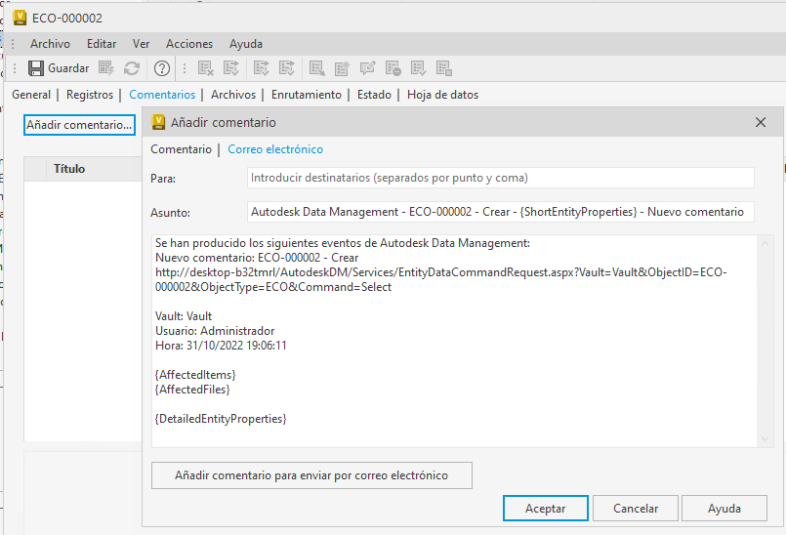This screenshot has height=535, width=786.
Task: Open the Ver menu
Action: 141,44
